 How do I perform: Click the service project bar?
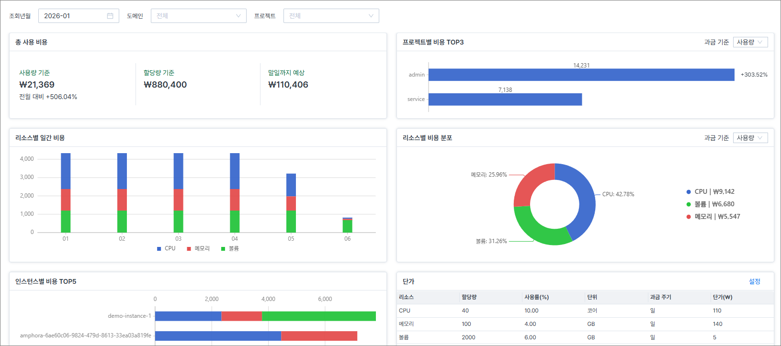505,99
